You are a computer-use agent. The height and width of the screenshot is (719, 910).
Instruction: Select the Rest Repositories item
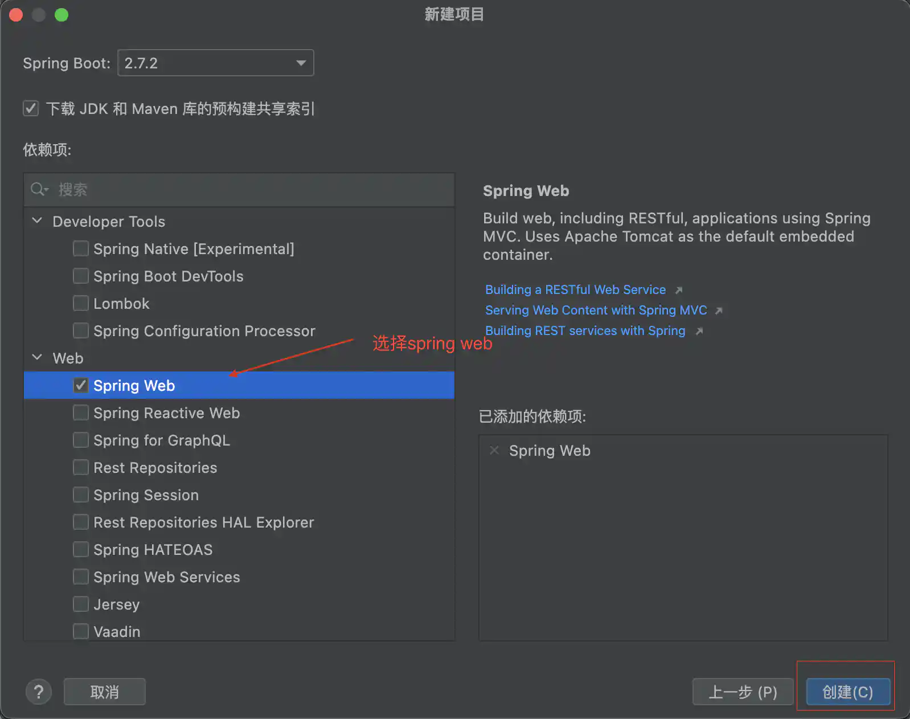(155, 468)
